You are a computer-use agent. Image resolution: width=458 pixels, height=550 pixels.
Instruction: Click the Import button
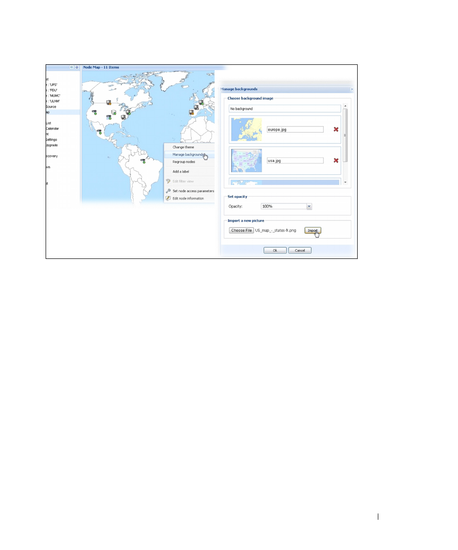point(313,231)
